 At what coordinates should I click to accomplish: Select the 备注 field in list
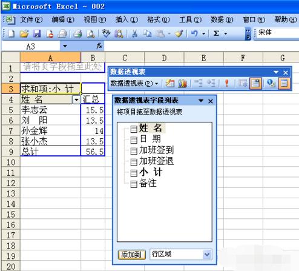[148, 183]
